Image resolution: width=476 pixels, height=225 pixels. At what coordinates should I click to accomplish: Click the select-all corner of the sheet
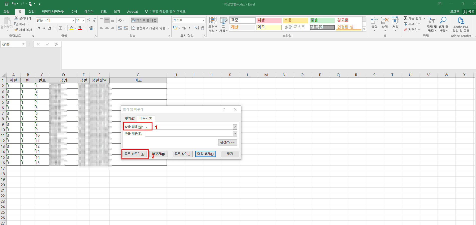click(4, 75)
